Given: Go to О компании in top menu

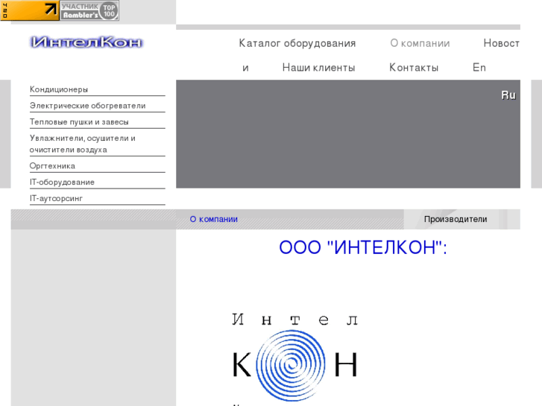Looking at the screenshot, I should click(x=420, y=43).
